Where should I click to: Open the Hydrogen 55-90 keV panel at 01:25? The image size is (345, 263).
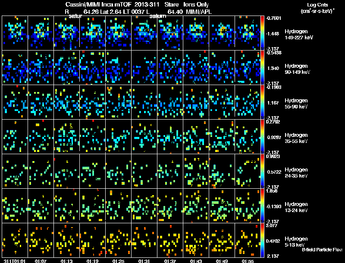pyautogui.click(x=118, y=102)
